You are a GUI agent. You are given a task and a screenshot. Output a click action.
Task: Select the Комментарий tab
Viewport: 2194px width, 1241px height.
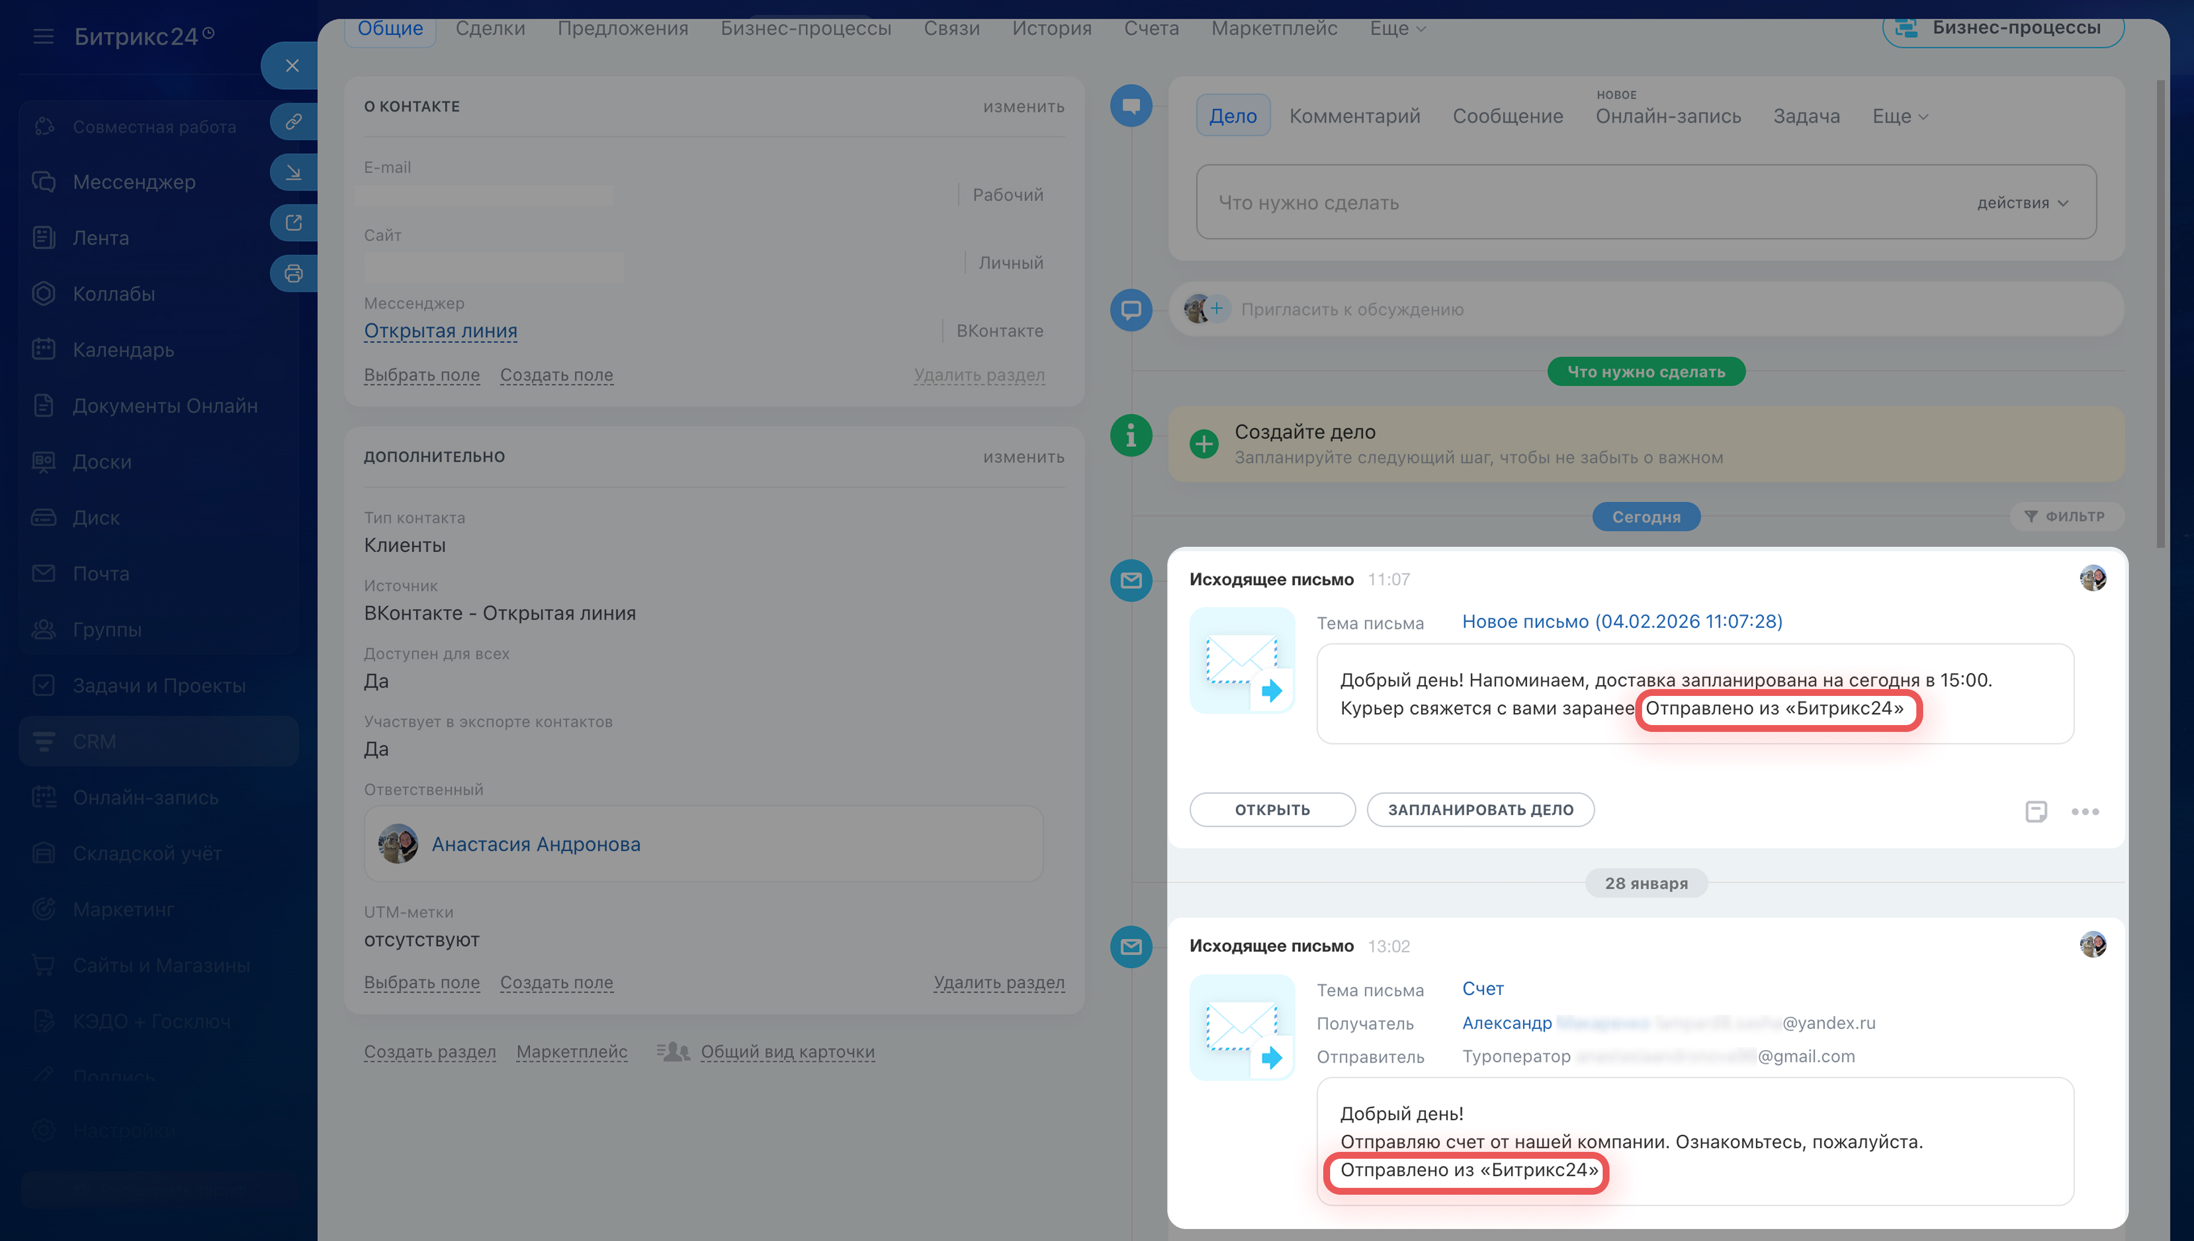point(1354,116)
